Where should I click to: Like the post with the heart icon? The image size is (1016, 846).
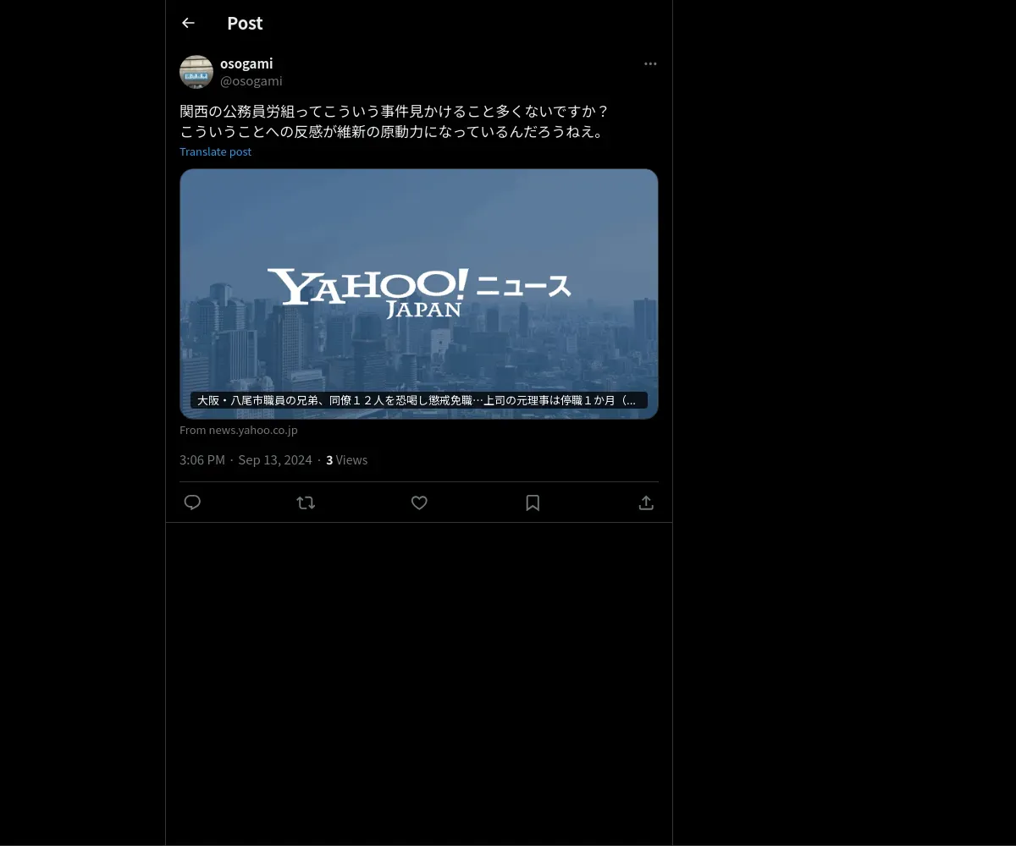419,503
